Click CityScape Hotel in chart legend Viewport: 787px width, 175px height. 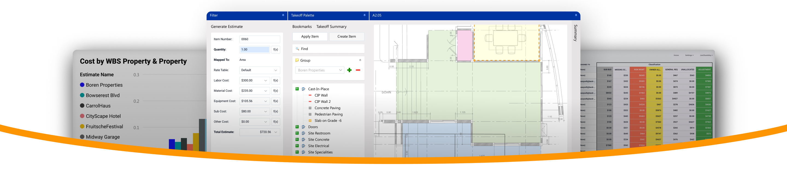pos(103,116)
